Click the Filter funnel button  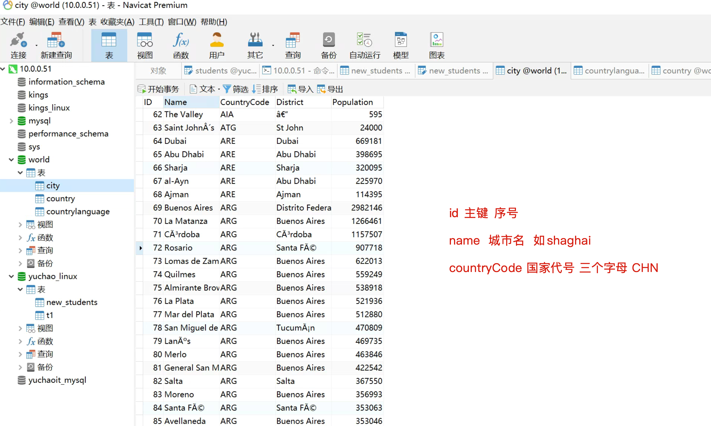click(235, 89)
